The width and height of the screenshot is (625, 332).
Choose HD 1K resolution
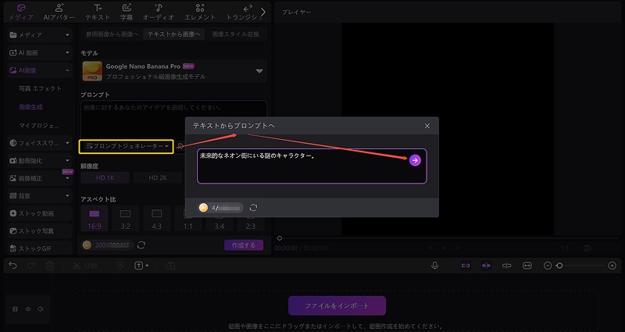click(105, 178)
